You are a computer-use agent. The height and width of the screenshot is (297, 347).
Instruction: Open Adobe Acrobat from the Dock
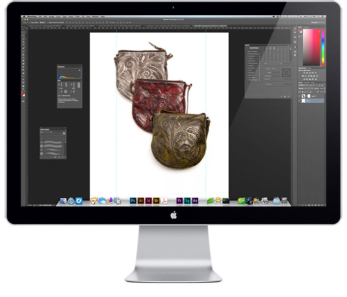coord(164,201)
